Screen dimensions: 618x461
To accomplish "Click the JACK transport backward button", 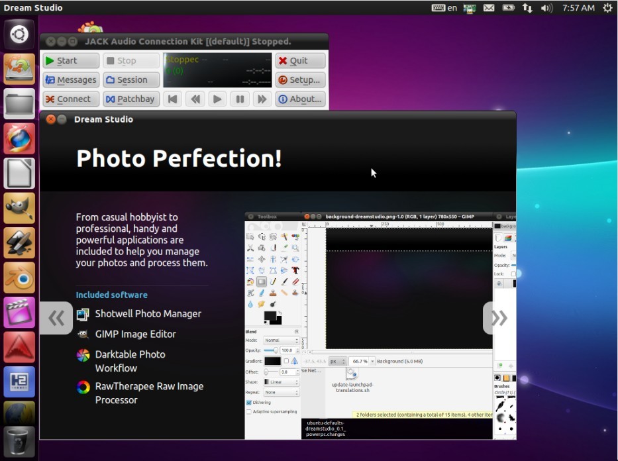I will click(195, 99).
